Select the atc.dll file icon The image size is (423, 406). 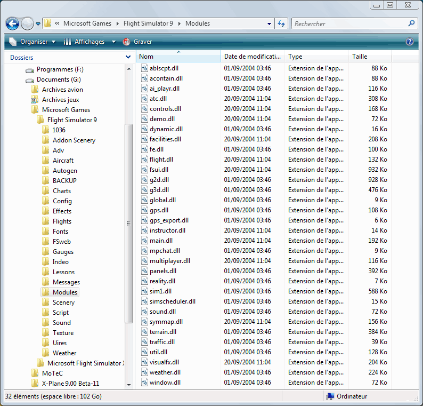tap(144, 99)
